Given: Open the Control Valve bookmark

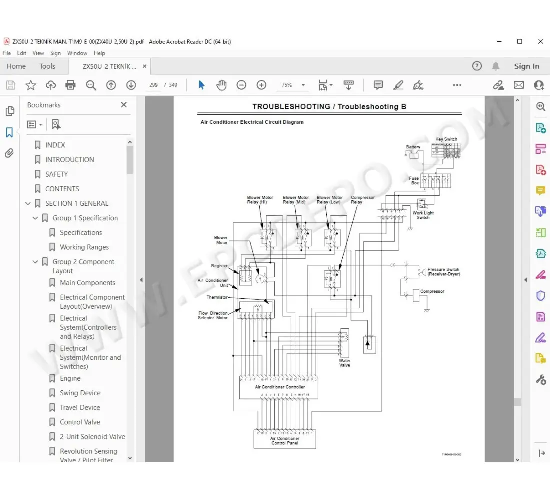Looking at the screenshot, I should [80, 422].
